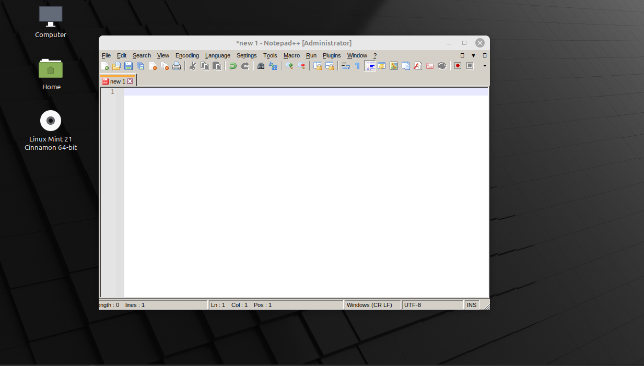Viewport: 644px width, 366px height.
Task: Open the document list dropdown triangle in menu bar
Action: pos(473,55)
